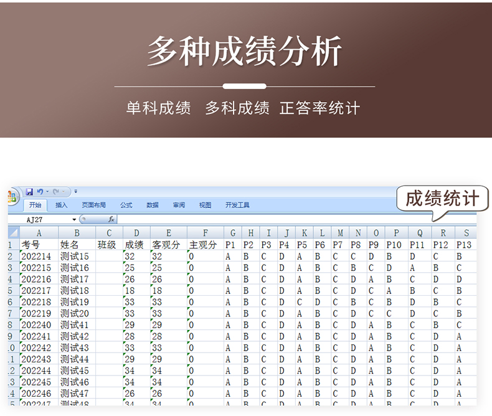Open the 开发工具 ribbon tab

[x=237, y=205]
